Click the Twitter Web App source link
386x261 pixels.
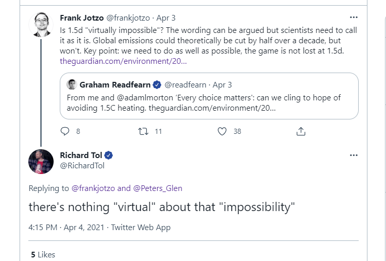coord(141,227)
